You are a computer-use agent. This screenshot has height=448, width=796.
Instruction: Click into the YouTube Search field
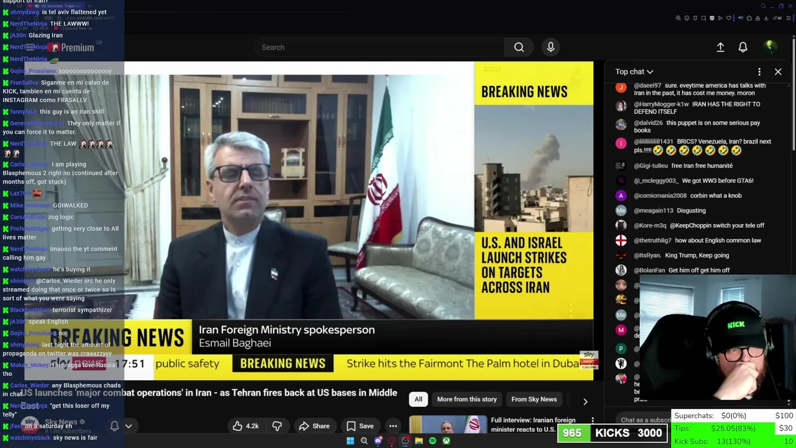(x=379, y=47)
